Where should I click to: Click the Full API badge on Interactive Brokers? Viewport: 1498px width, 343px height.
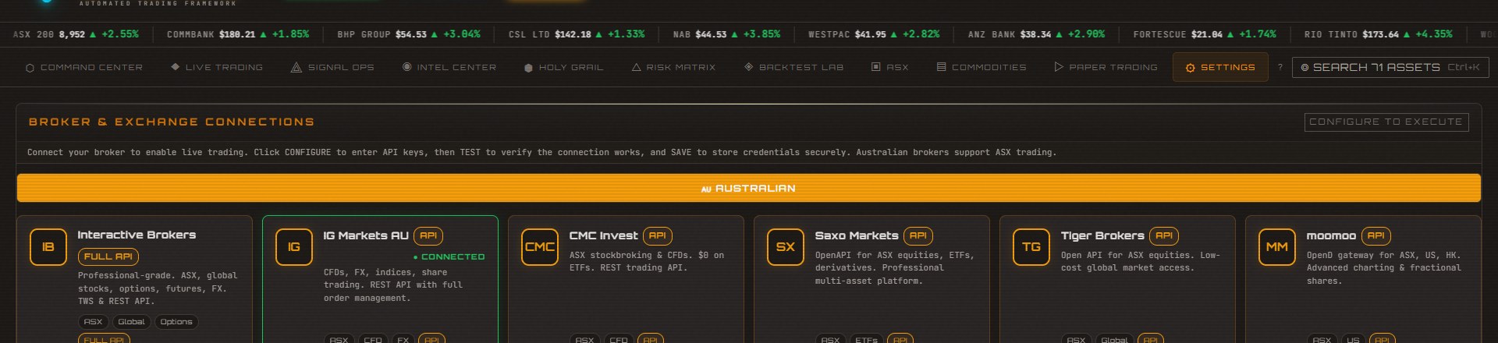pos(108,256)
